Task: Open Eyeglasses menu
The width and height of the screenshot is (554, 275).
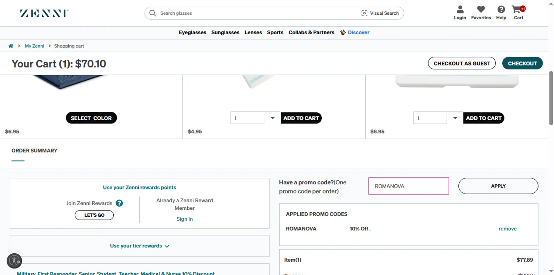Action: pos(192,32)
